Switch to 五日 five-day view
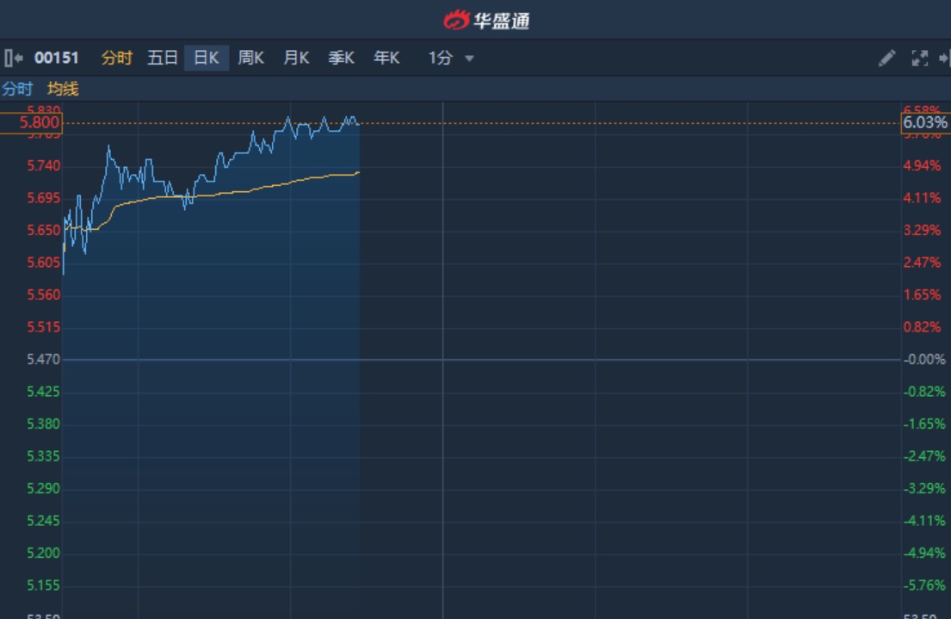This screenshot has height=619, width=951. click(162, 59)
